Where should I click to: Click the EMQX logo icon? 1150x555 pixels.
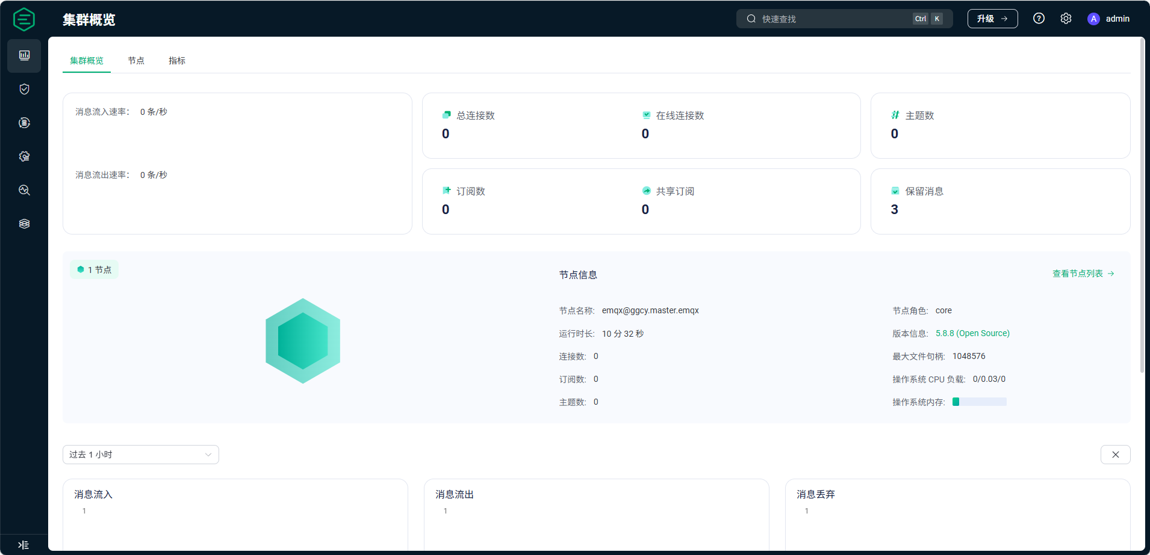coord(24,19)
